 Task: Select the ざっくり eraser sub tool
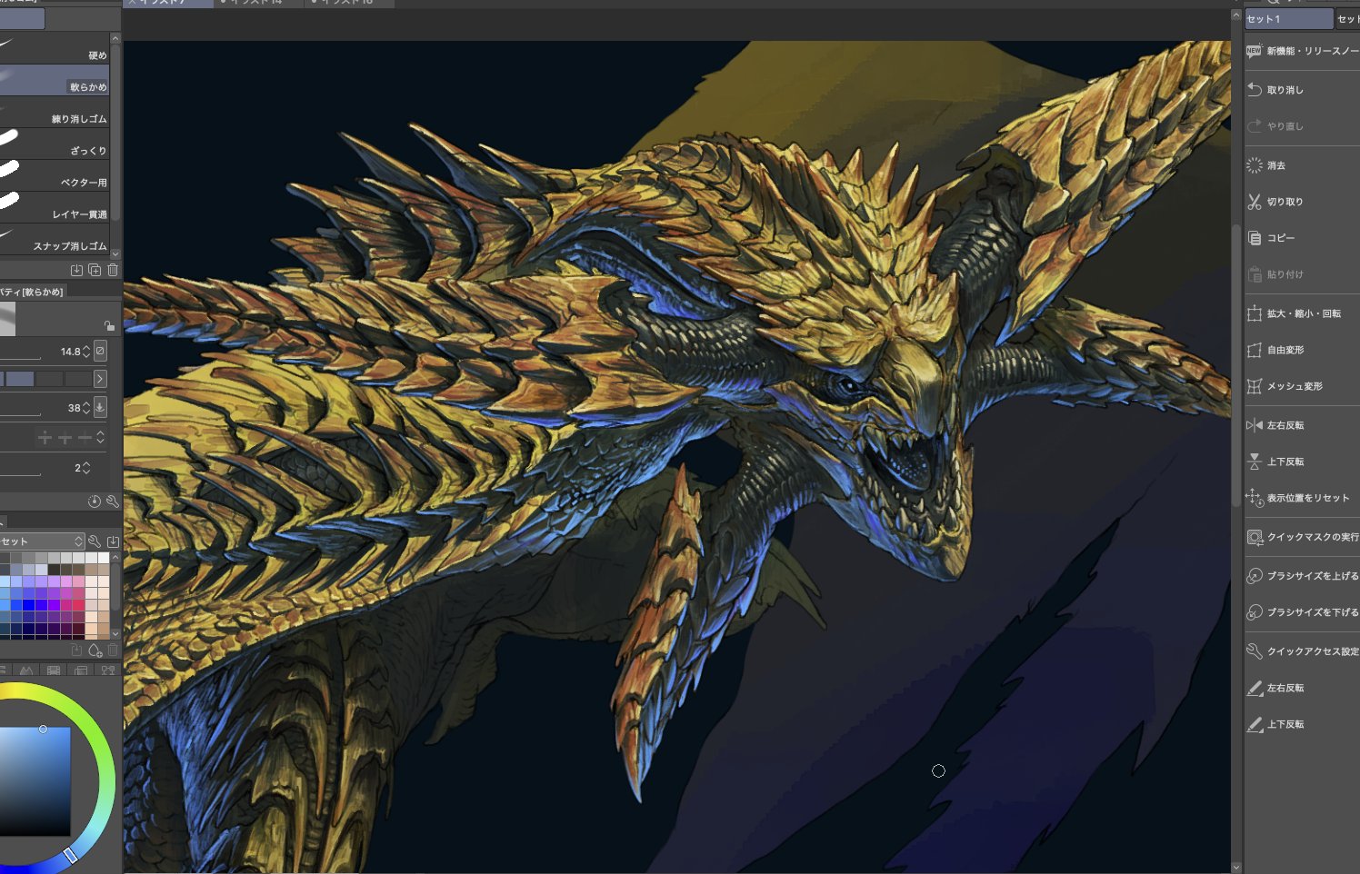pyautogui.click(x=55, y=144)
